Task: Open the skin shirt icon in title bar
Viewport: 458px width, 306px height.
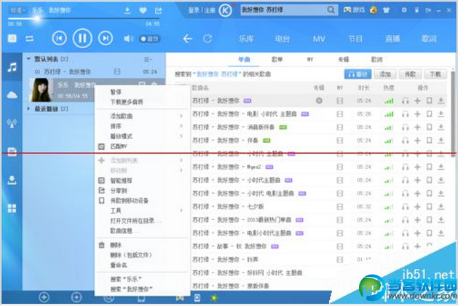Action: tap(386, 10)
